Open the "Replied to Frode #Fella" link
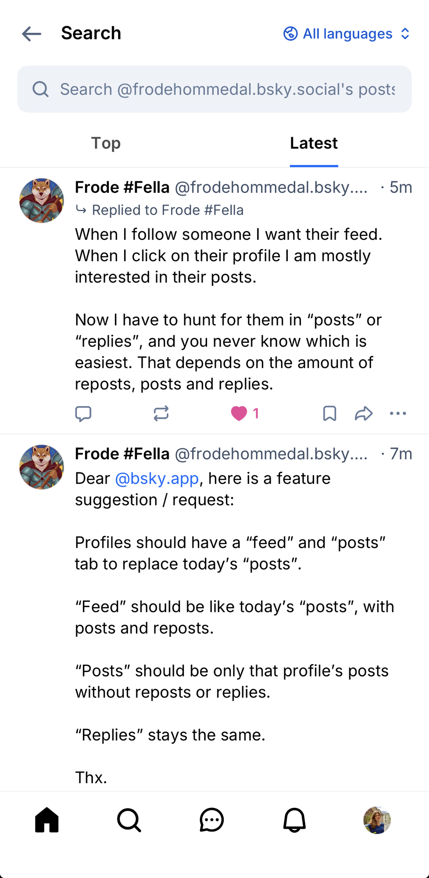 coord(167,210)
